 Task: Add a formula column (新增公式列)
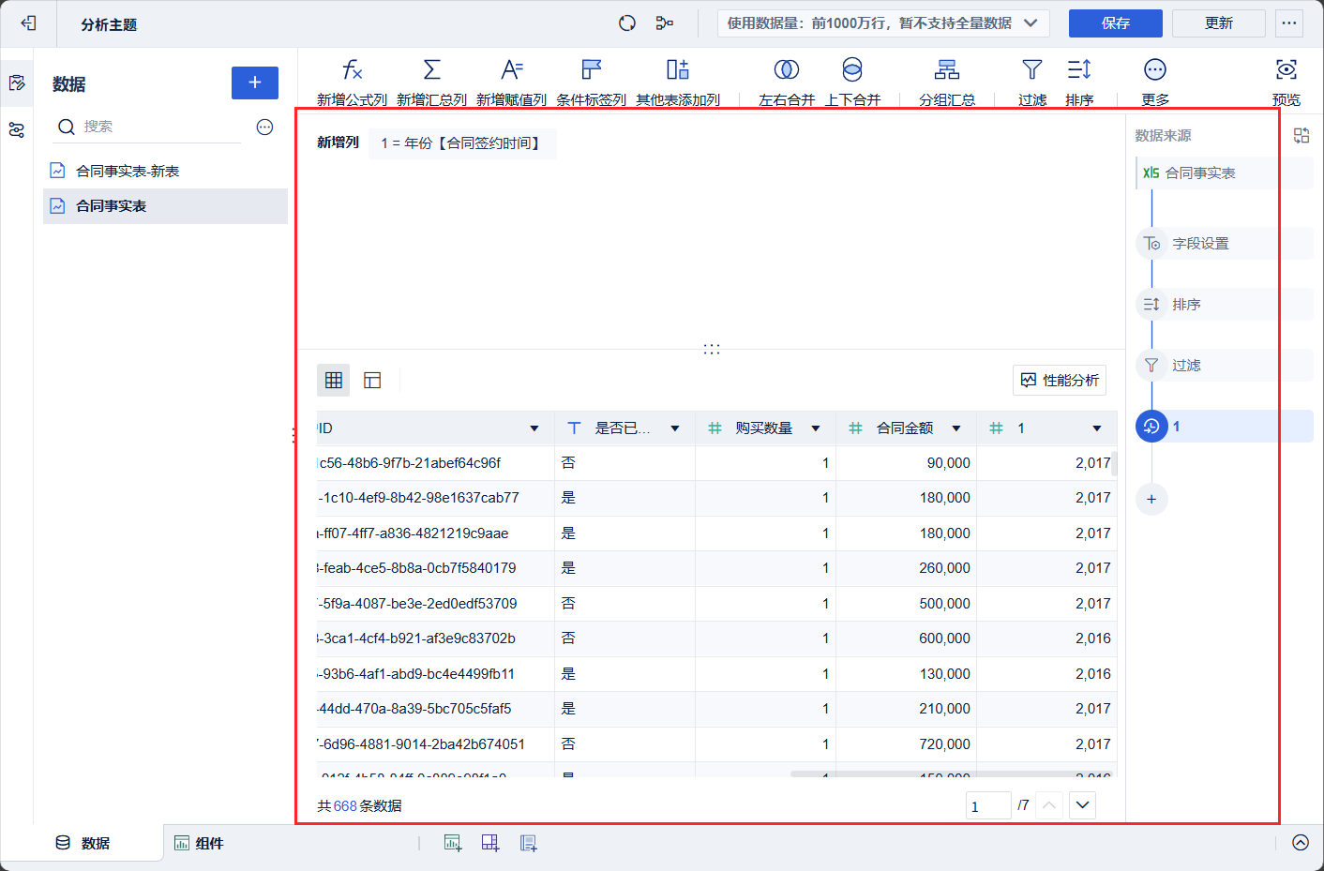[352, 82]
